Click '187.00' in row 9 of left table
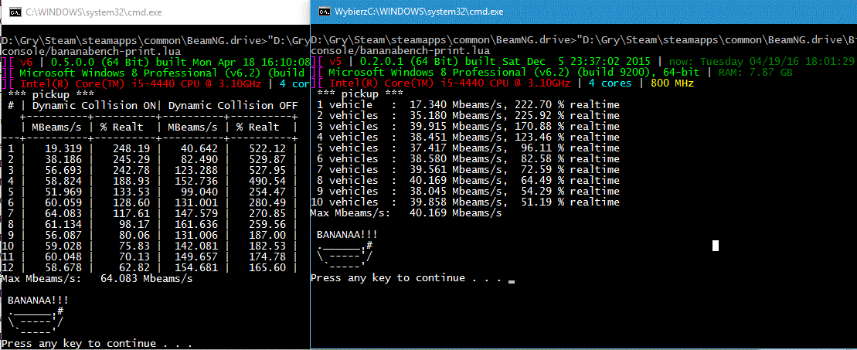This screenshot has width=857, height=350. click(x=268, y=235)
